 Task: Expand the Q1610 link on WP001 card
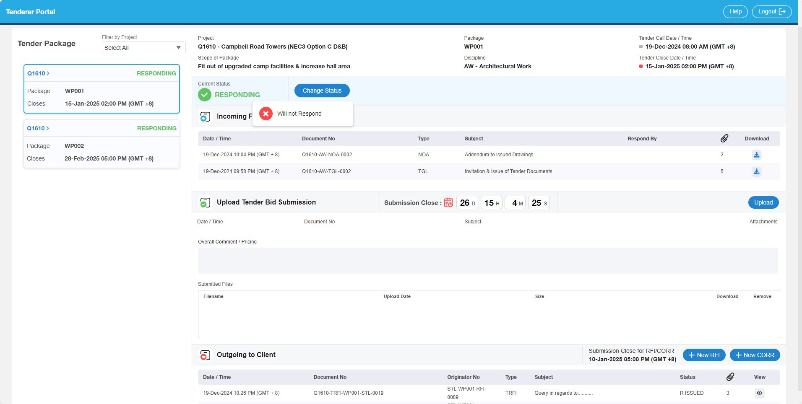(39, 73)
